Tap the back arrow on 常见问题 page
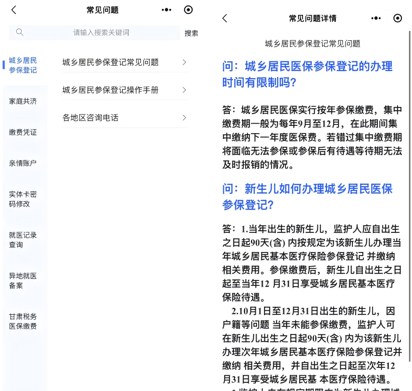 [x=14, y=10]
